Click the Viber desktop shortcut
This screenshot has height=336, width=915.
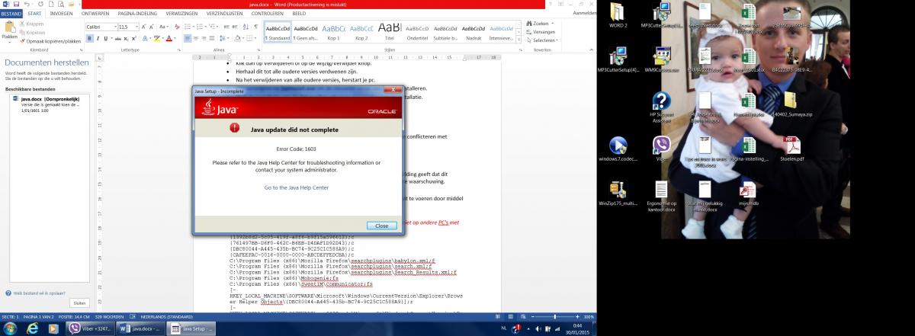(x=661, y=149)
